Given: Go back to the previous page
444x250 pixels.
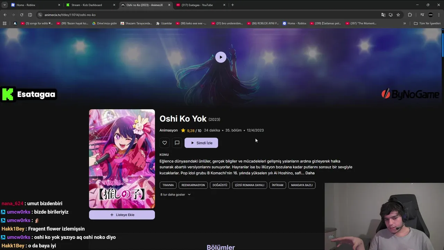Looking at the screenshot, I should click(5, 15).
